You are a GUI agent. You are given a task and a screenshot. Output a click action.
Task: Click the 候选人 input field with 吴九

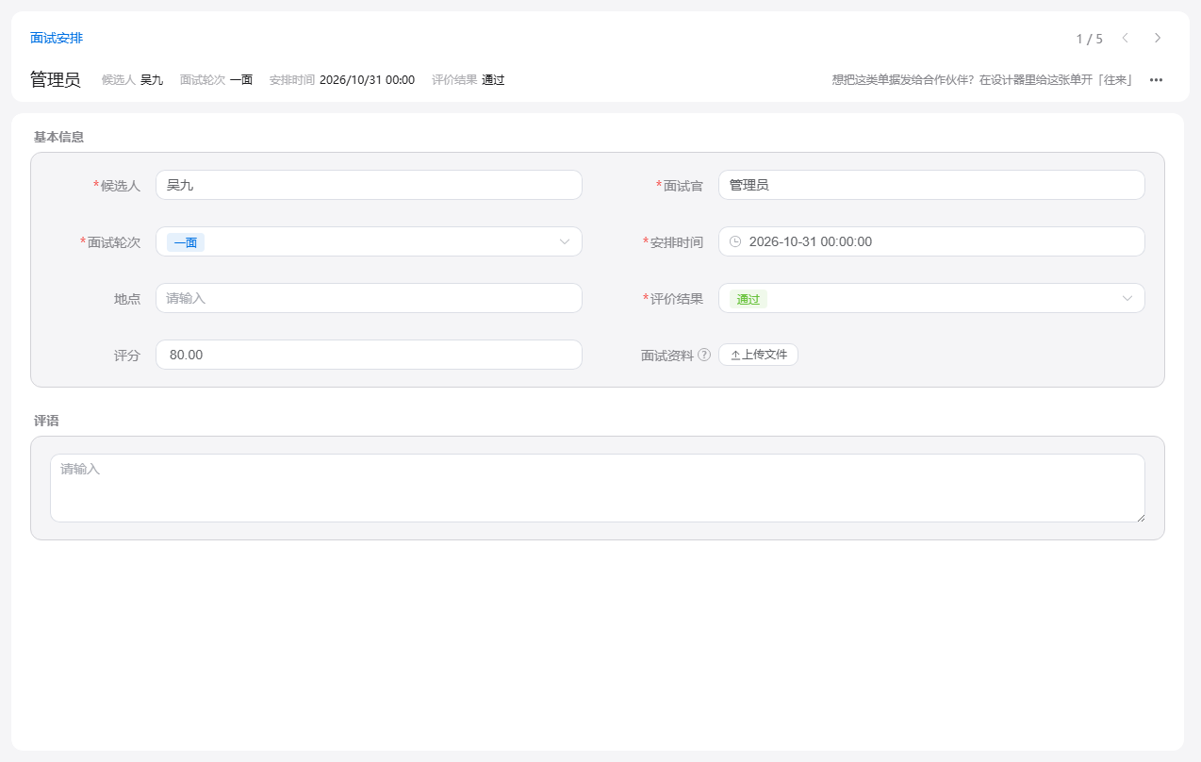pyautogui.click(x=369, y=185)
